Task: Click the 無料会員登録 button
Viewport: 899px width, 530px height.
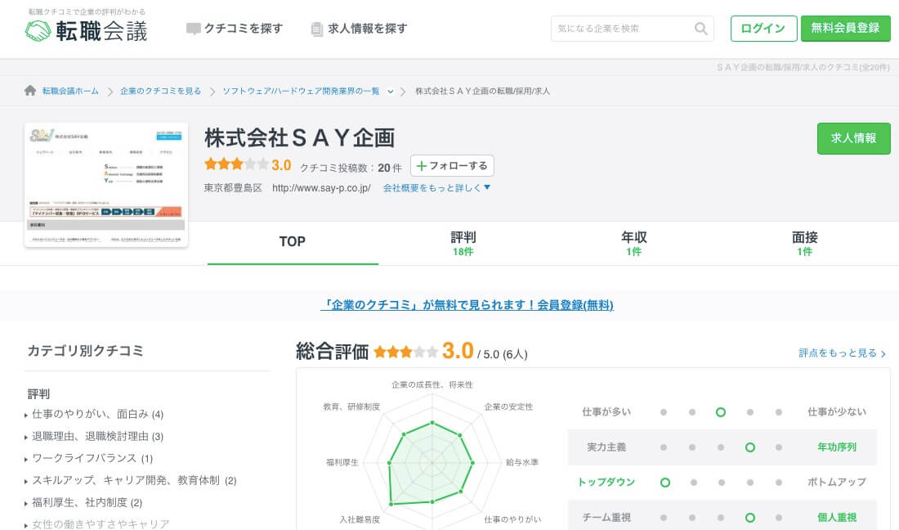Action: (846, 29)
